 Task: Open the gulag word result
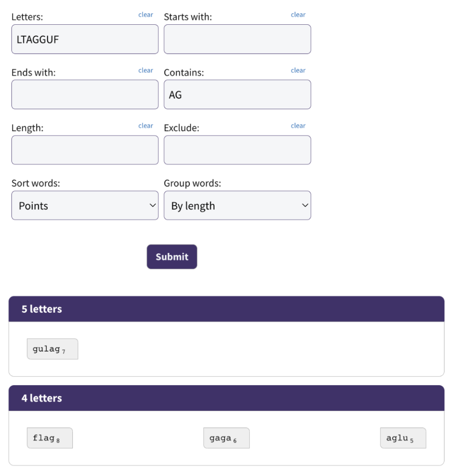[x=52, y=349]
